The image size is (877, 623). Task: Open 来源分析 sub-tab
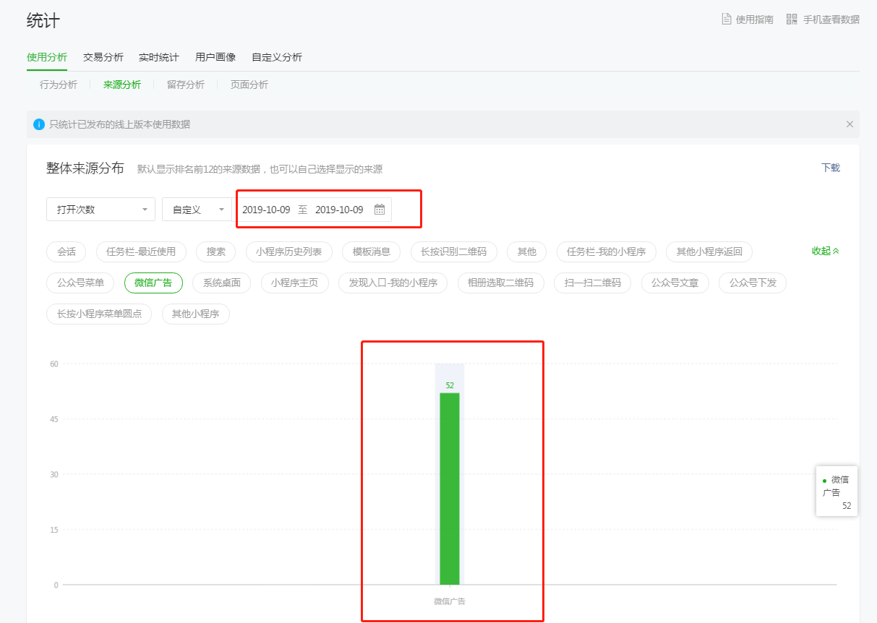tap(122, 85)
